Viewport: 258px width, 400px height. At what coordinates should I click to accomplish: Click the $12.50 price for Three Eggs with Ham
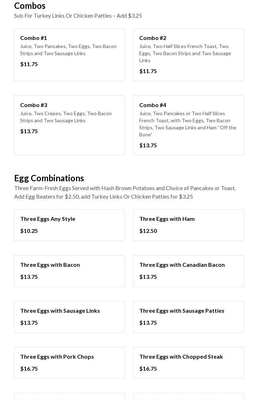(x=148, y=231)
